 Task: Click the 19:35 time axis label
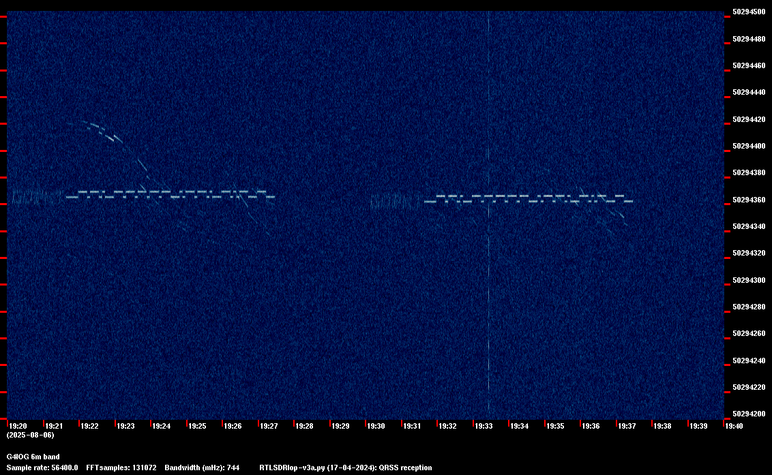[x=555, y=426]
